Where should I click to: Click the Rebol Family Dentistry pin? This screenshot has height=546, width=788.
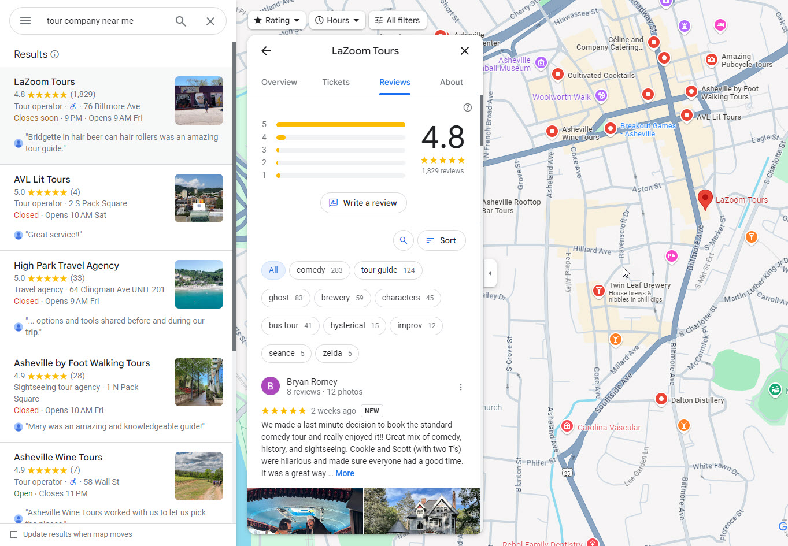tap(592, 543)
